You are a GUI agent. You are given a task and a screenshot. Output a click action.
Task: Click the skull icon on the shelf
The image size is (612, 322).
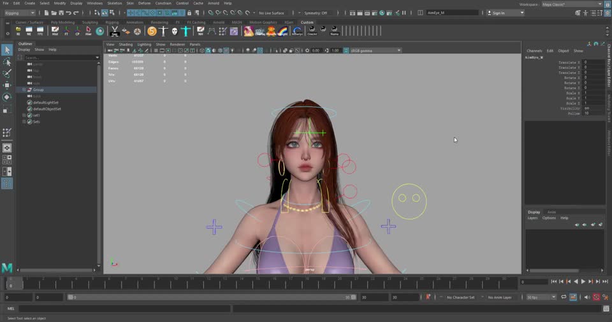coord(175,31)
